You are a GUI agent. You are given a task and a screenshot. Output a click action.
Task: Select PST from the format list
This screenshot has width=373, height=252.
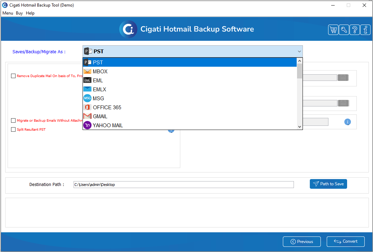click(190, 63)
